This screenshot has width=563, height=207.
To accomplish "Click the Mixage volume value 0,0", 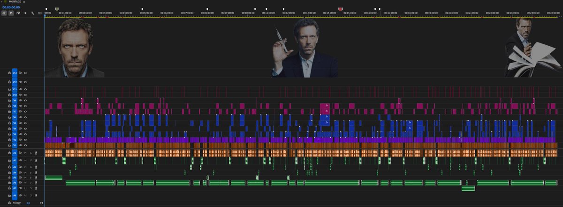I will [x=28, y=203].
